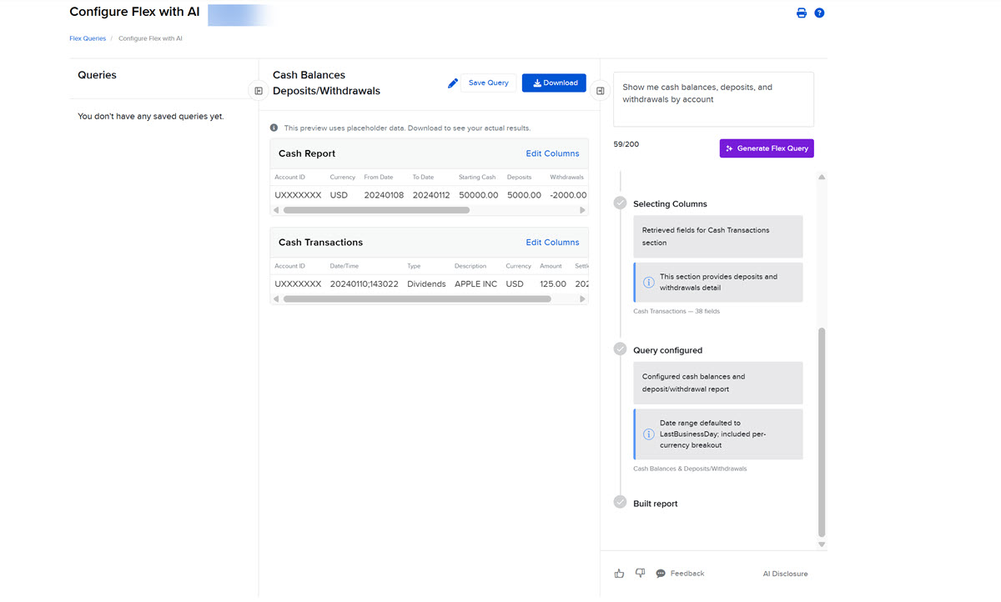Click the Cash Report horizontal scrollbar
The width and height of the screenshot is (1001, 602).
click(376, 210)
